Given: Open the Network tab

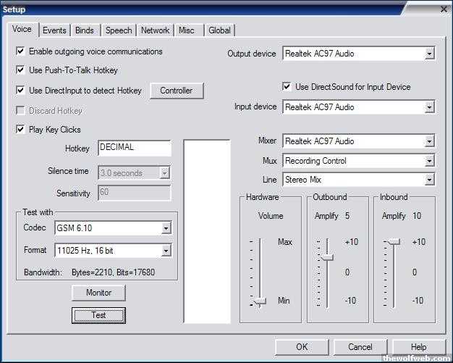Looking at the screenshot, I should coord(155,30).
